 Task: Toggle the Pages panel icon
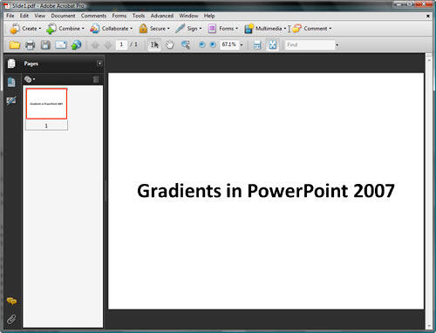[11, 83]
